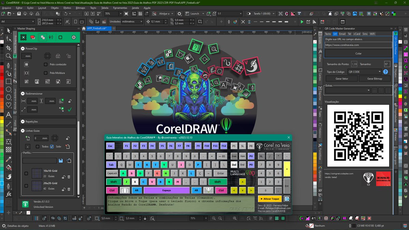Switch to the vCard tab in QR panel
Viewport: 409px width, 230px height.
tap(357, 34)
